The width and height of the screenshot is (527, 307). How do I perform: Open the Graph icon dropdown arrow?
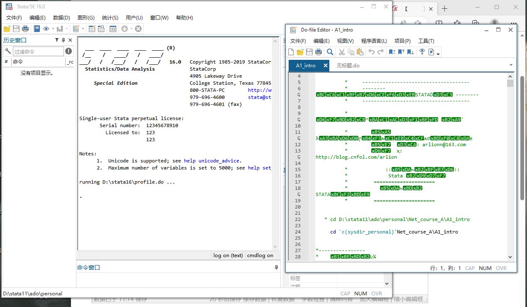67,29
